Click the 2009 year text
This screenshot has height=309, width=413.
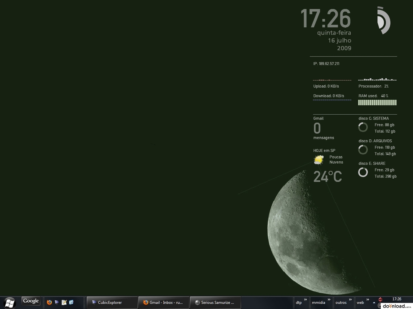pyautogui.click(x=344, y=48)
